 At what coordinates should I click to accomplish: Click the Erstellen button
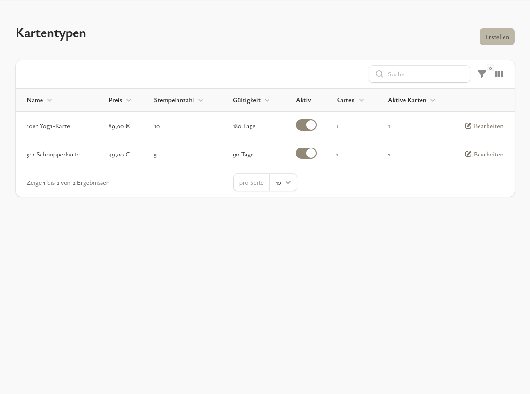pyautogui.click(x=497, y=37)
